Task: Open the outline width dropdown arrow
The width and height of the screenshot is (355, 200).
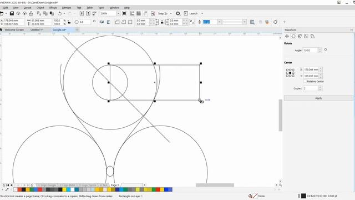Action: [x=220, y=22]
